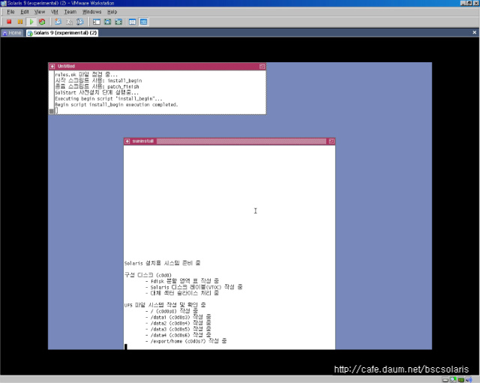This screenshot has width=480, height=383.
Task: Click the Untitled terminal scrollbar thumb
Action: point(52,111)
